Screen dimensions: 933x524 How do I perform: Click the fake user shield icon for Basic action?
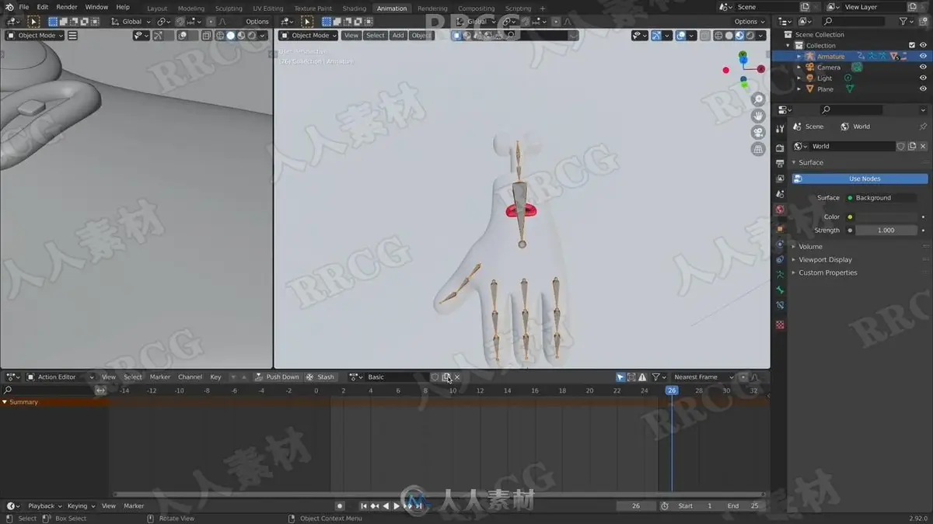click(435, 377)
